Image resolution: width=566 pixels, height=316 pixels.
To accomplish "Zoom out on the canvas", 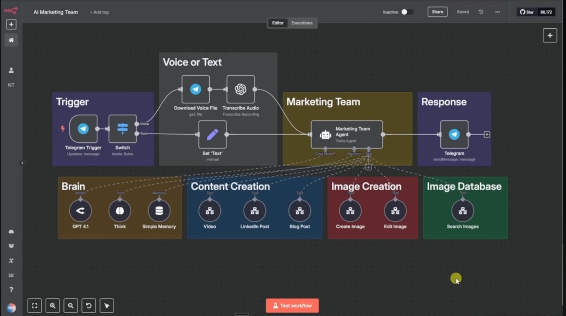I will point(70,305).
